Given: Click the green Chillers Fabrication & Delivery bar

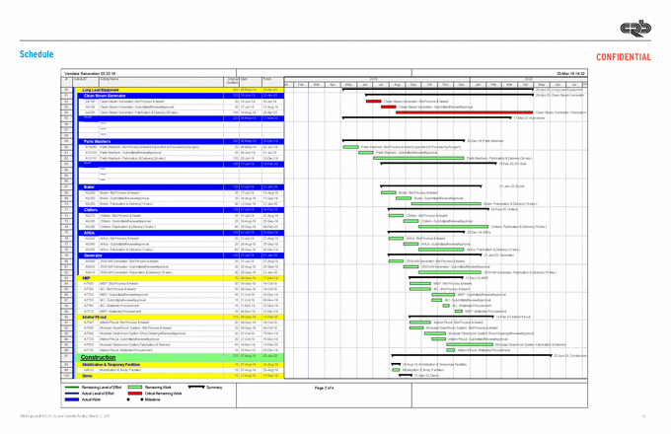Looking at the screenshot, I should [x=453, y=227].
